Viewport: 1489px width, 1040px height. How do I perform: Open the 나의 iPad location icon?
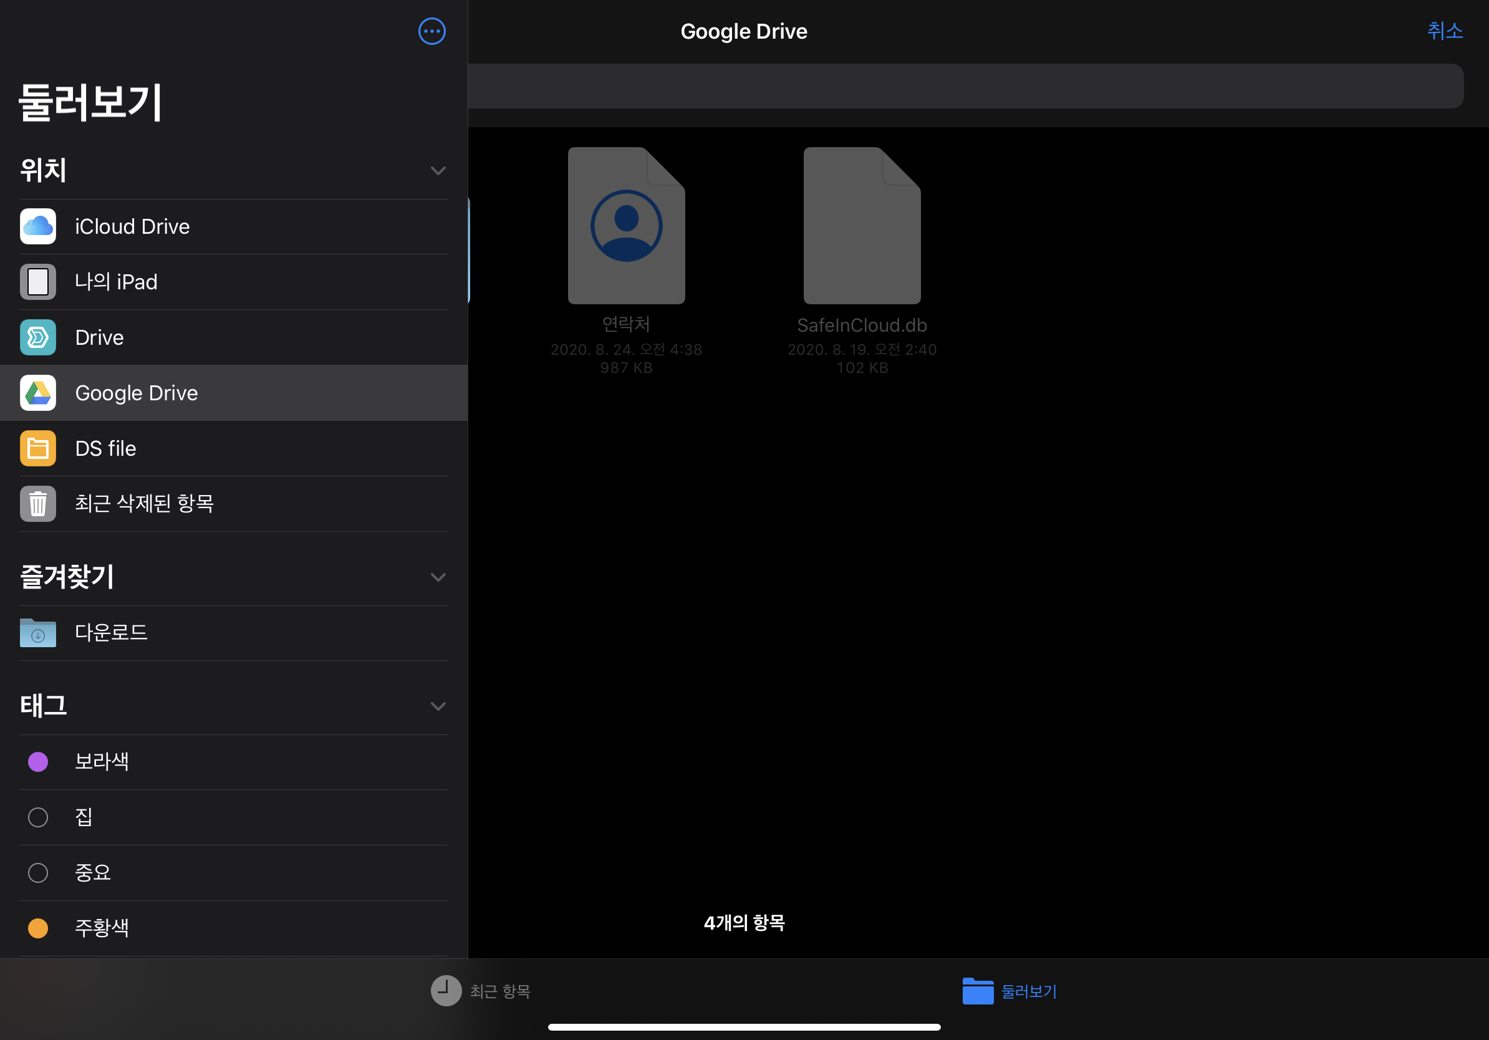click(x=37, y=282)
